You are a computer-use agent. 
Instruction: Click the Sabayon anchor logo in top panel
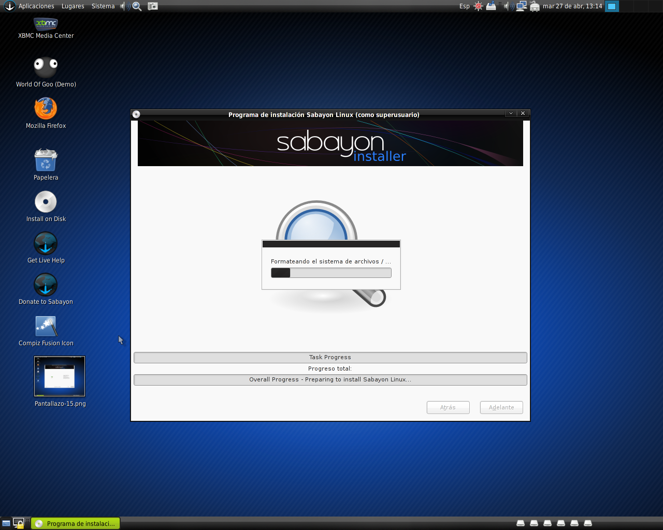(9, 6)
